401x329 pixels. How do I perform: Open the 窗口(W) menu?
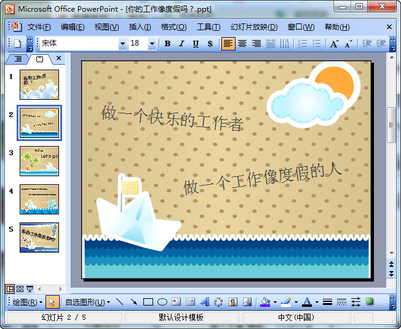pyautogui.click(x=301, y=27)
